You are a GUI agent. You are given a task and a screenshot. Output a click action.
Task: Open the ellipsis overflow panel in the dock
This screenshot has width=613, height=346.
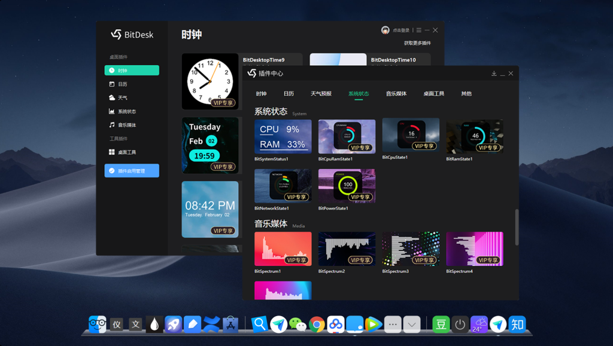392,324
